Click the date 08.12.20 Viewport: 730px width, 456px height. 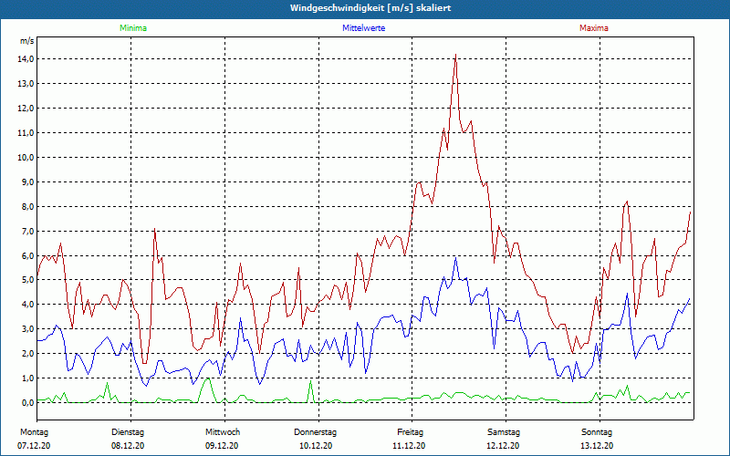click(x=128, y=446)
